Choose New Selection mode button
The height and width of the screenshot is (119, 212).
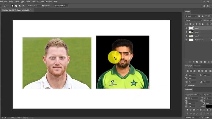pos(12,6)
